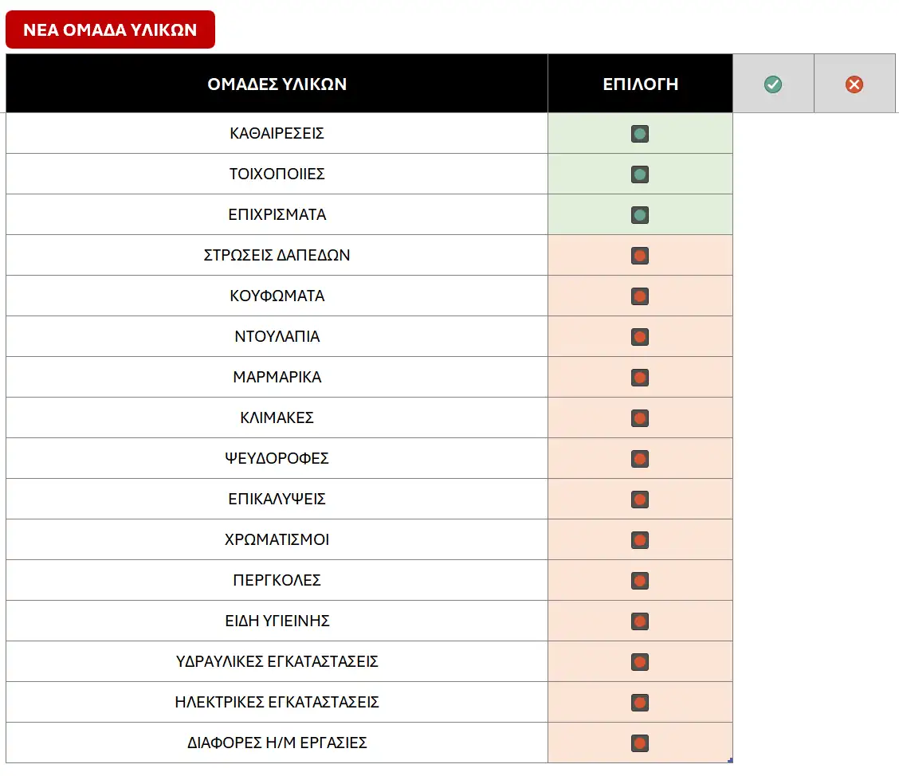This screenshot has height=776, width=899.
Task: Click the ΕΠΙΛΟΓΗ column header
Action: (x=640, y=84)
